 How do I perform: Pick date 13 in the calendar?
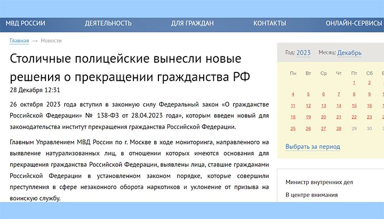(x=324, y=105)
